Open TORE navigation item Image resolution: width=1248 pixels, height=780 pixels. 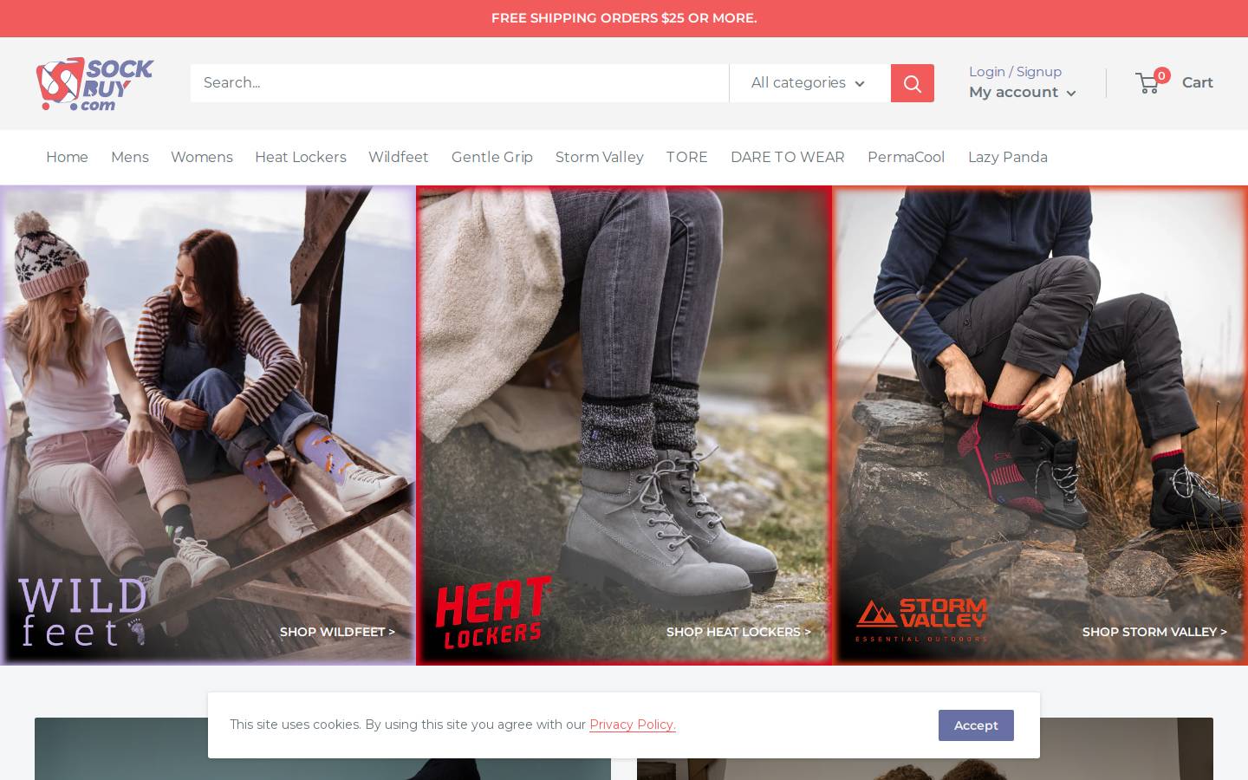(687, 157)
